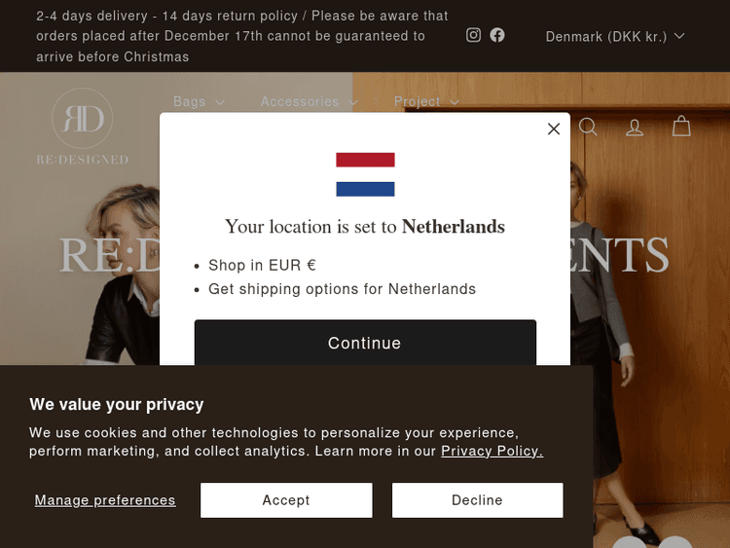Image resolution: width=730 pixels, height=548 pixels.
Task: Click the search magnifier icon
Action: [x=588, y=127]
